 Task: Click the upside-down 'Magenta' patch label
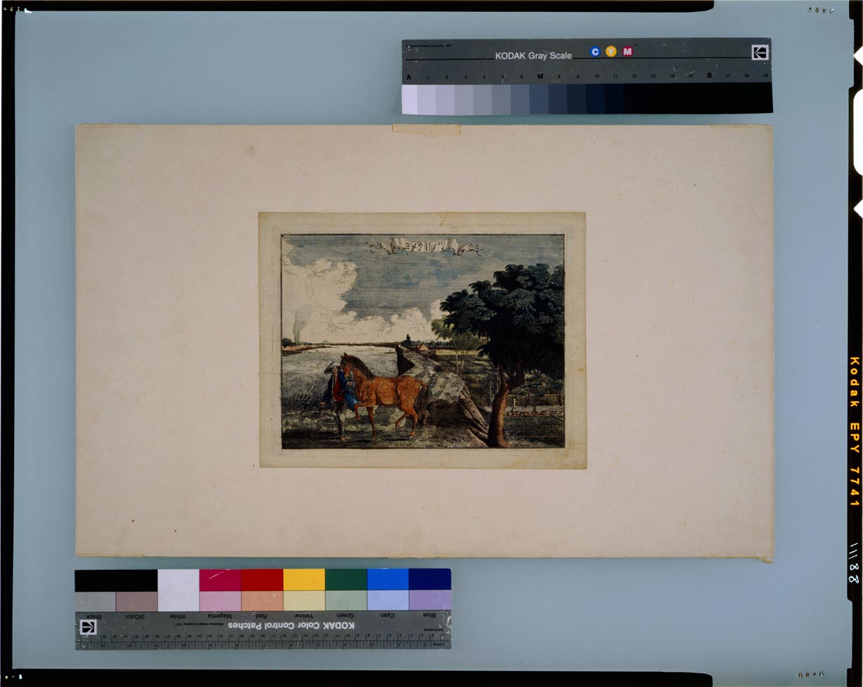click(221, 615)
